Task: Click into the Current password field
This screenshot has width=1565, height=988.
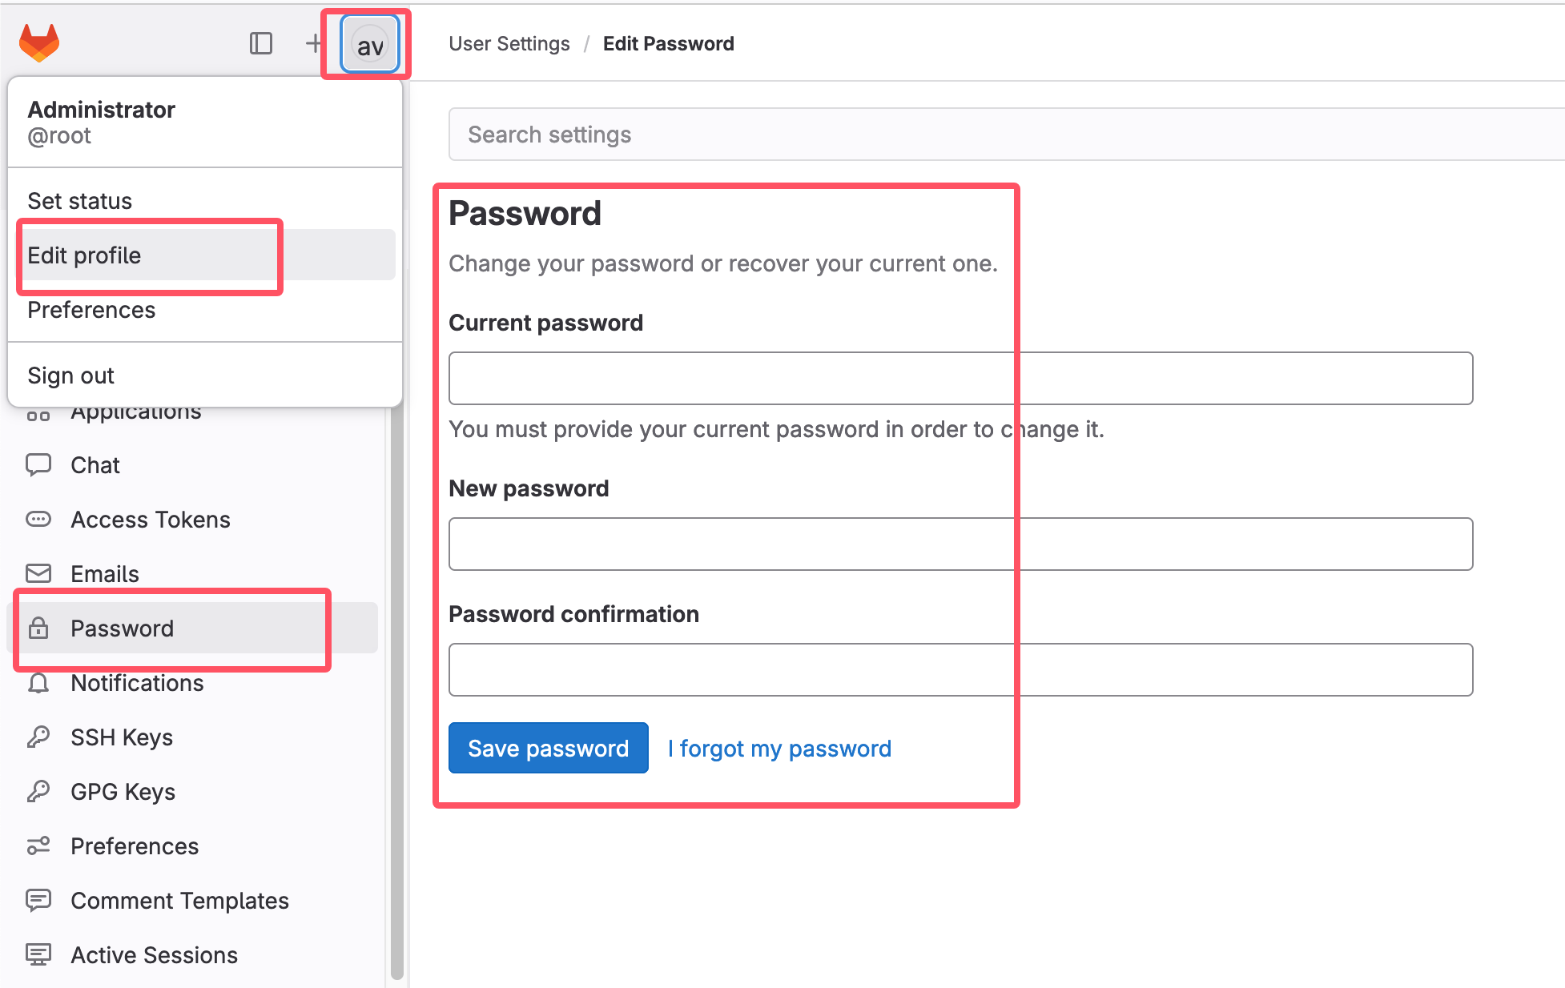Action: click(x=960, y=379)
